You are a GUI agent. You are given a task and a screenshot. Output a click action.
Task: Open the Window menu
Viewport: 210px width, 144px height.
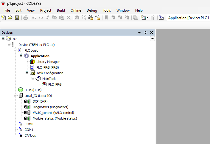[123, 10]
